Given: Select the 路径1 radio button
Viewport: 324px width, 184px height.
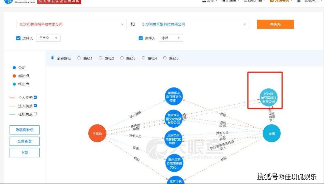Looking at the screenshot, I should pos(79,58).
